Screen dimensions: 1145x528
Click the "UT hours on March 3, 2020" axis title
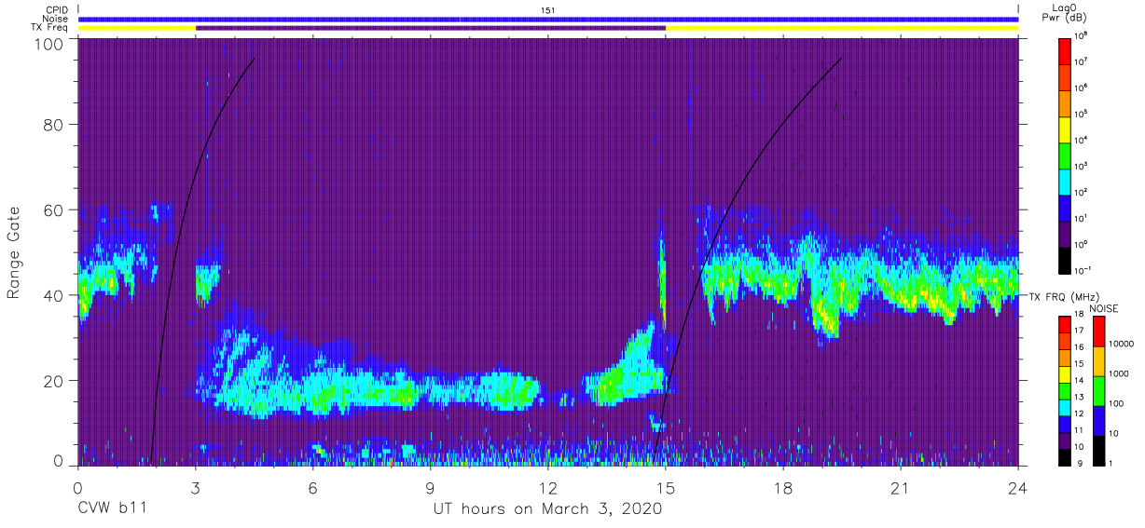tap(547, 509)
